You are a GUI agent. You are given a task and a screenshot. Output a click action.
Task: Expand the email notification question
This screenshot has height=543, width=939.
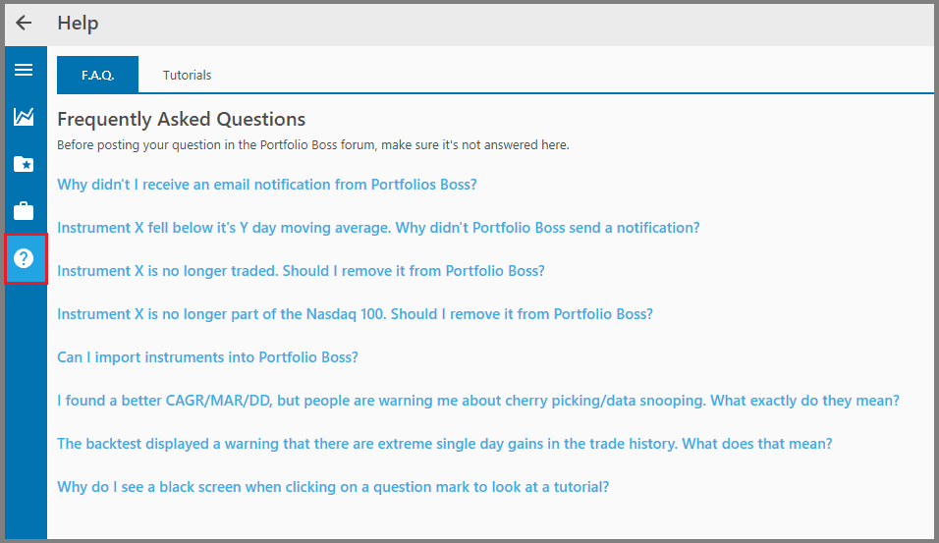[x=267, y=184]
